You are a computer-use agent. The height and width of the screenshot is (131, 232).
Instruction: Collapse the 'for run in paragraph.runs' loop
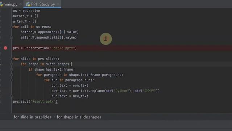click(x=11, y=80)
